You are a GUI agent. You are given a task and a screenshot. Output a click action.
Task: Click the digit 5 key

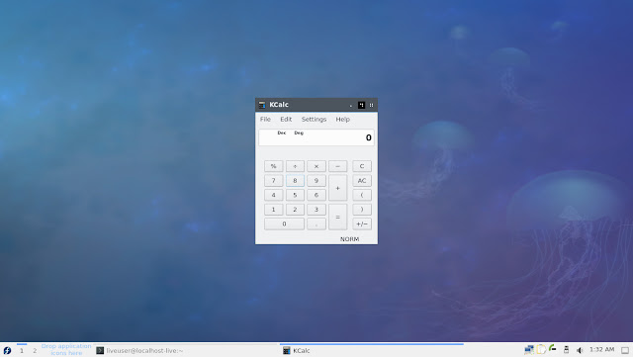pyautogui.click(x=295, y=195)
